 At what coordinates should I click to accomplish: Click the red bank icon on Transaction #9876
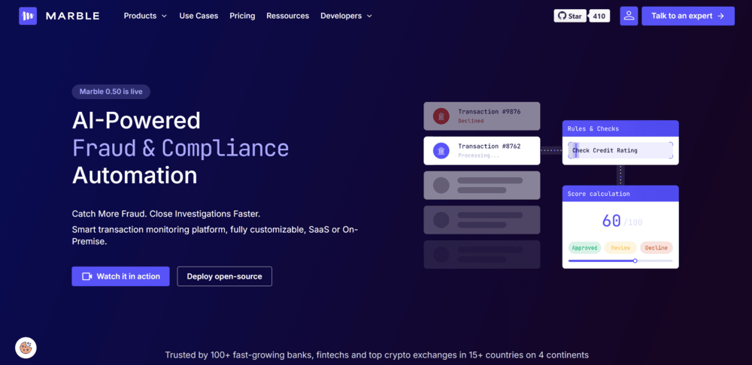pyautogui.click(x=441, y=116)
